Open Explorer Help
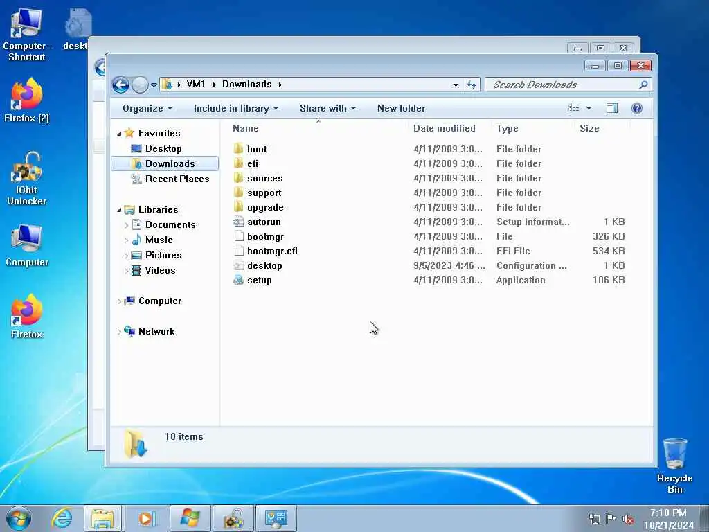 pos(637,108)
